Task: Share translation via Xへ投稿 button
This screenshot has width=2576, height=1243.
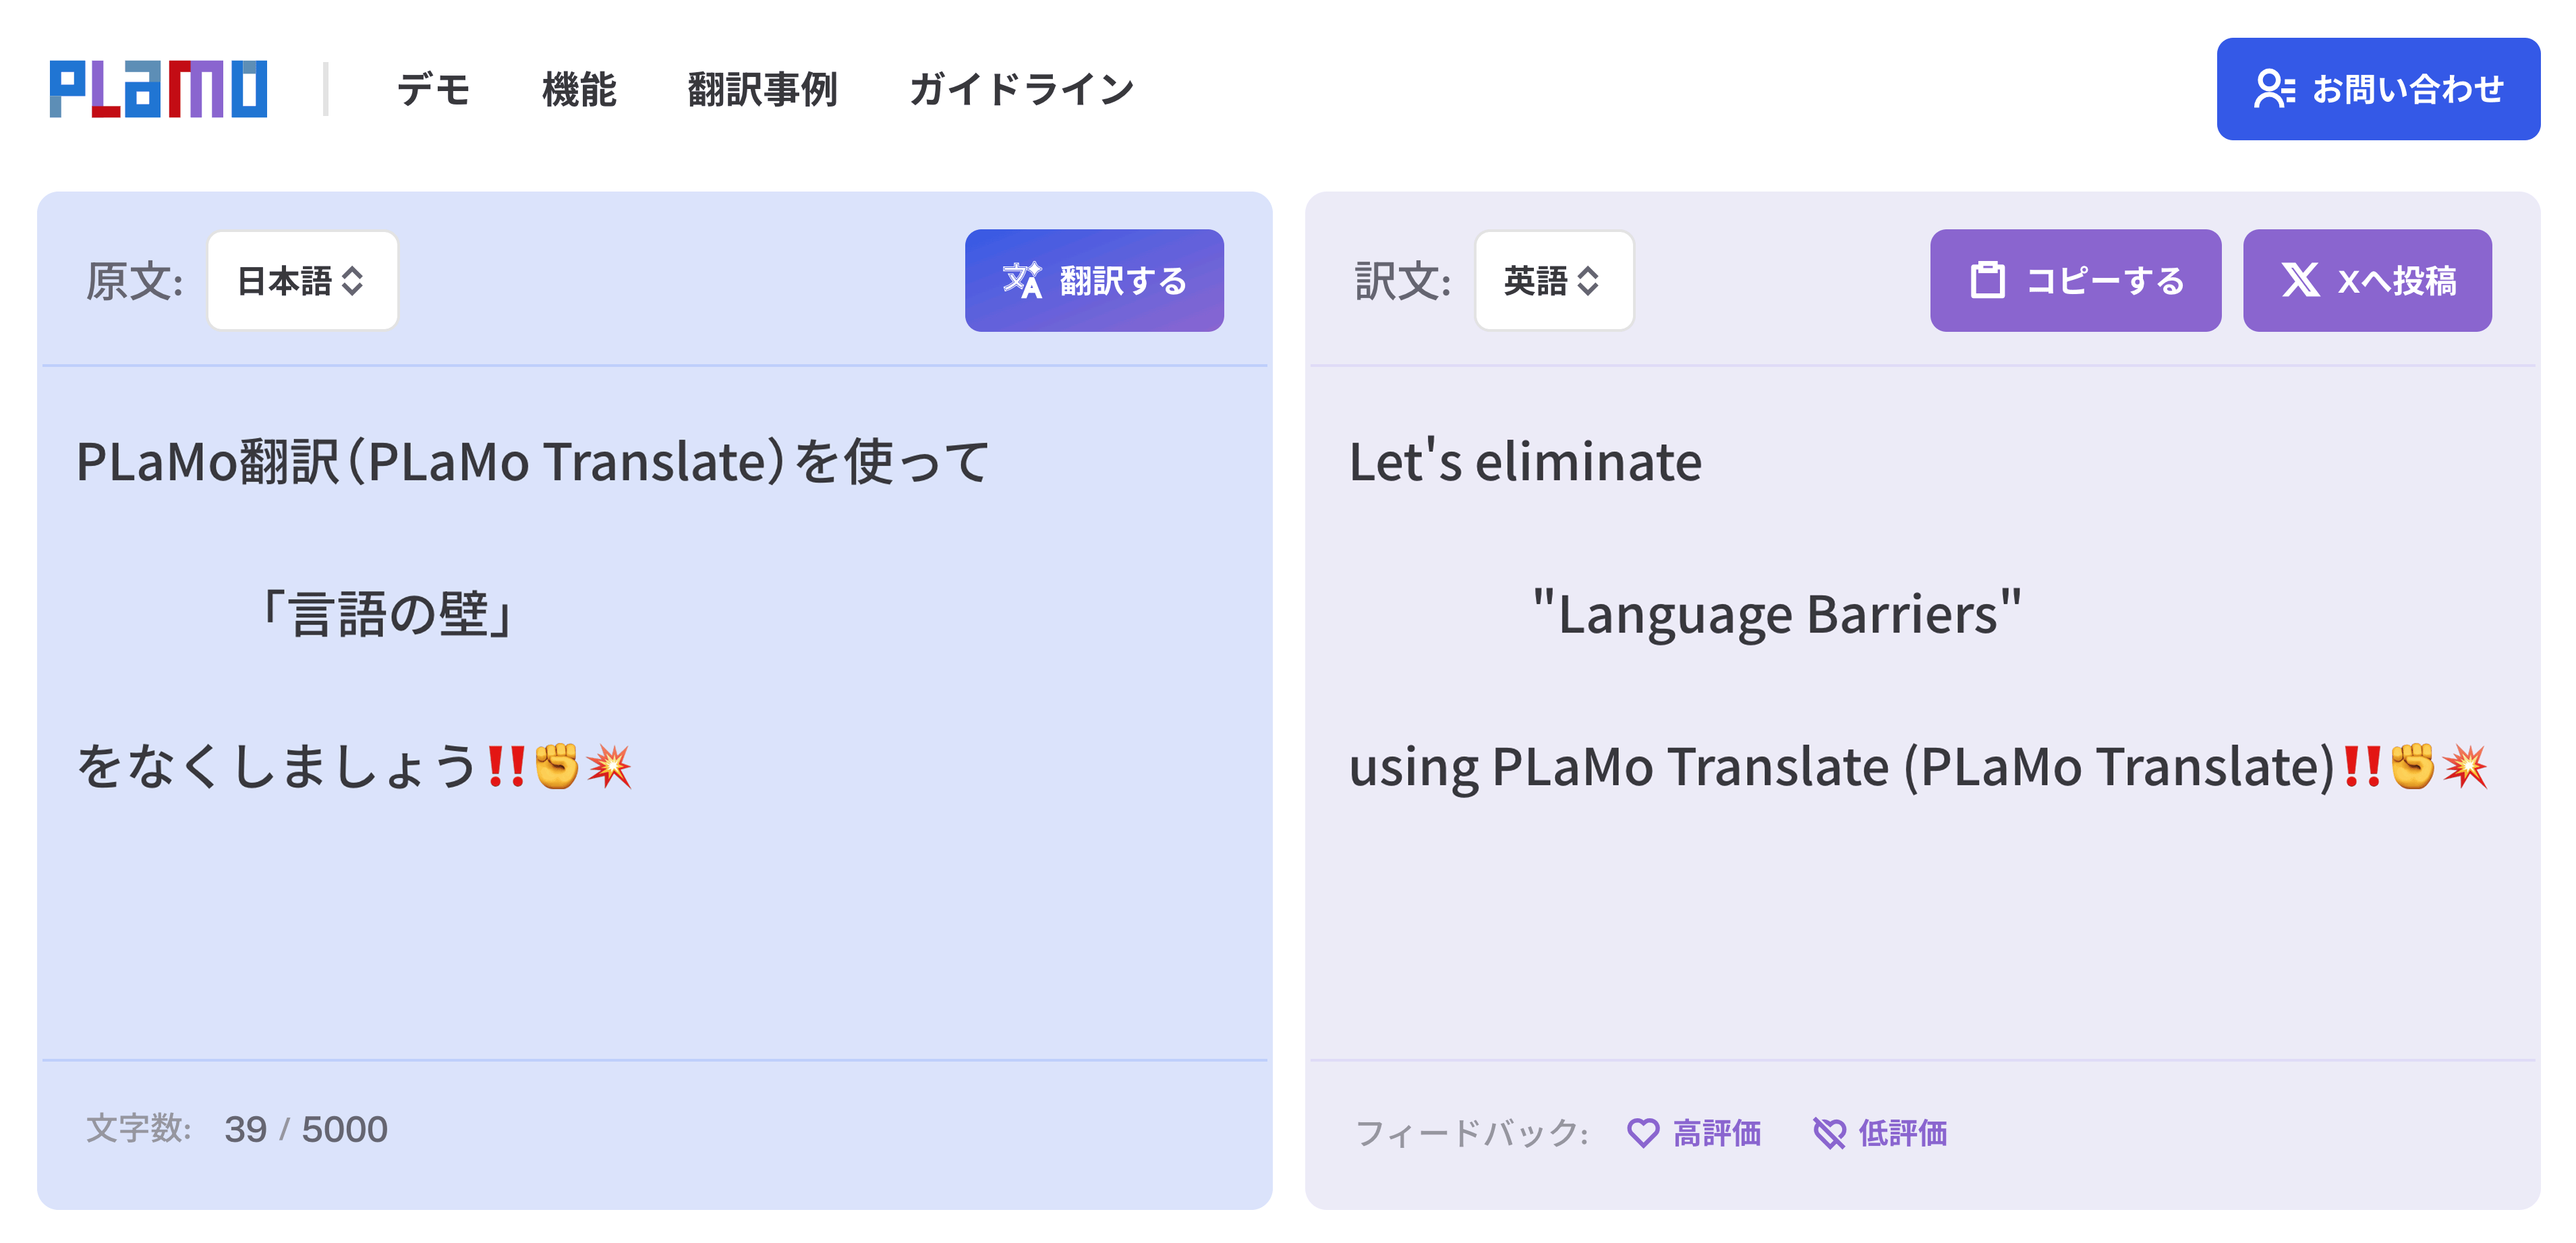Action: (2366, 281)
